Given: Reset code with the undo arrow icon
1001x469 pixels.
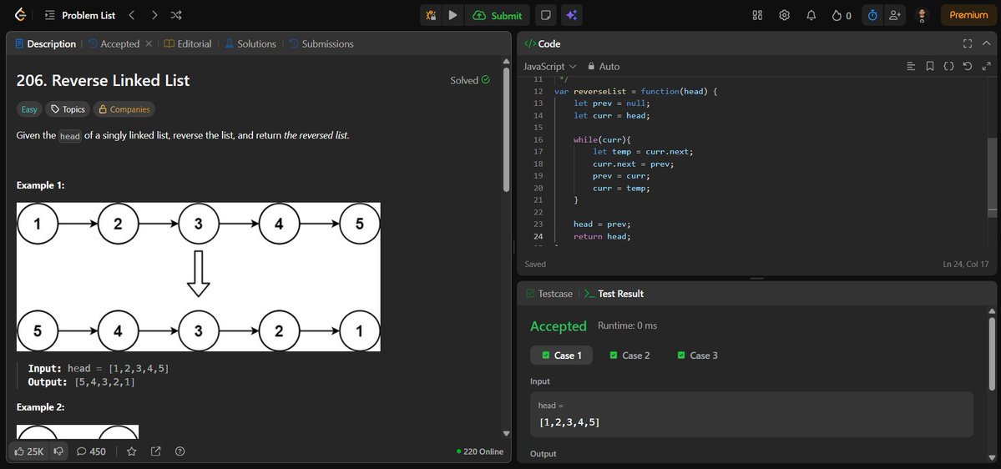Looking at the screenshot, I should pos(967,67).
